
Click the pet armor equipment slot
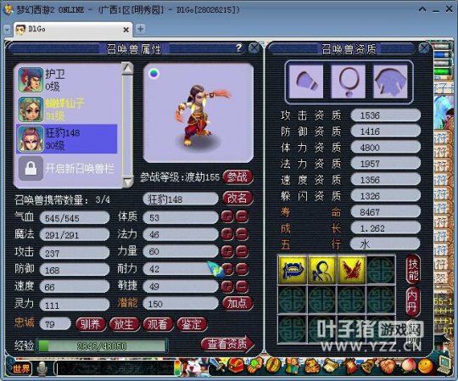coord(390,81)
